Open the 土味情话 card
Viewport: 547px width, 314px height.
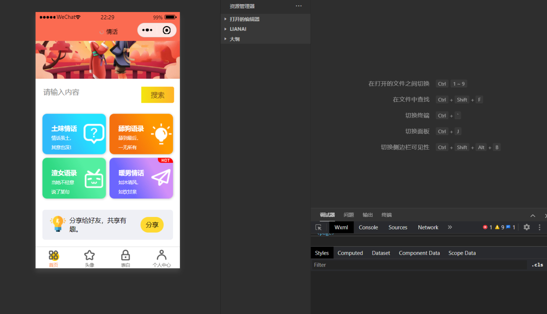(74, 134)
